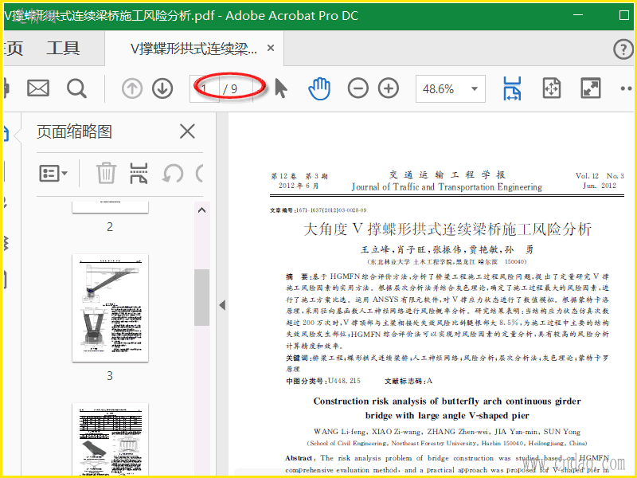Click "Jun. 2012" in the page header

600,186
